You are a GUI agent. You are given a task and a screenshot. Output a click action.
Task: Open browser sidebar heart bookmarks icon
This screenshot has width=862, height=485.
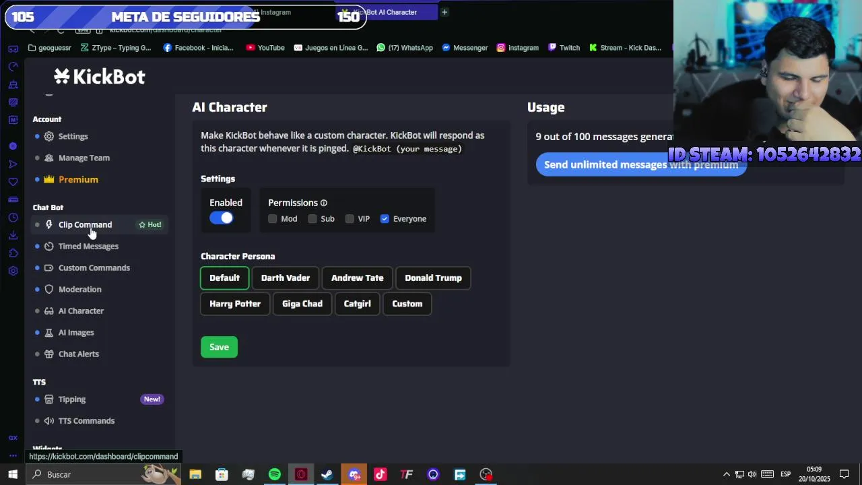point(13,182)
